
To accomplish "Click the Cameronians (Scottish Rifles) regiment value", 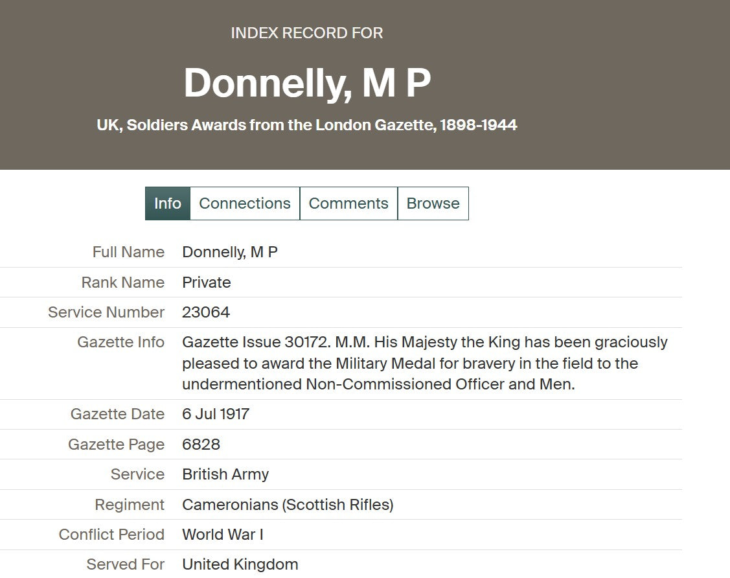I will (288, 505).
